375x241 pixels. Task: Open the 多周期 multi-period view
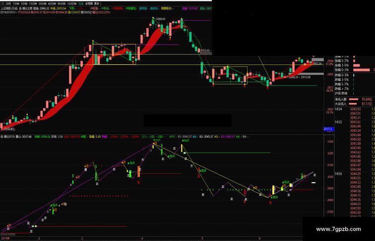89,4
